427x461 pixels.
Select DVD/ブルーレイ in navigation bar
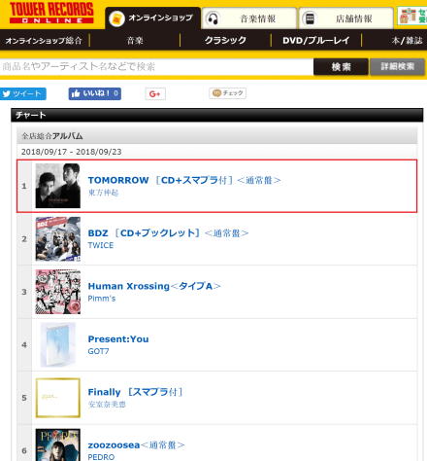(316, 41)
